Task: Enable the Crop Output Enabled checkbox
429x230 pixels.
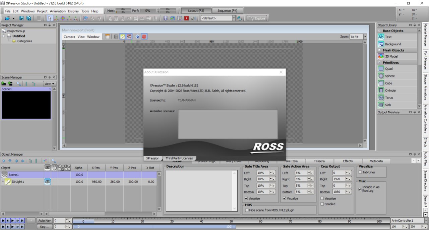Action: pyautogui.click(x=322, y=204)
